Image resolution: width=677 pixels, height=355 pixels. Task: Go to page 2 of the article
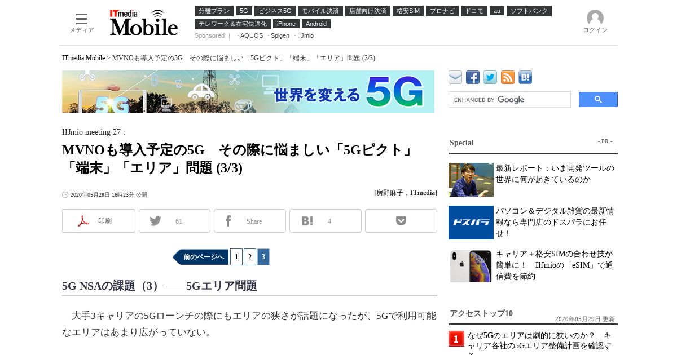point(250,257)
